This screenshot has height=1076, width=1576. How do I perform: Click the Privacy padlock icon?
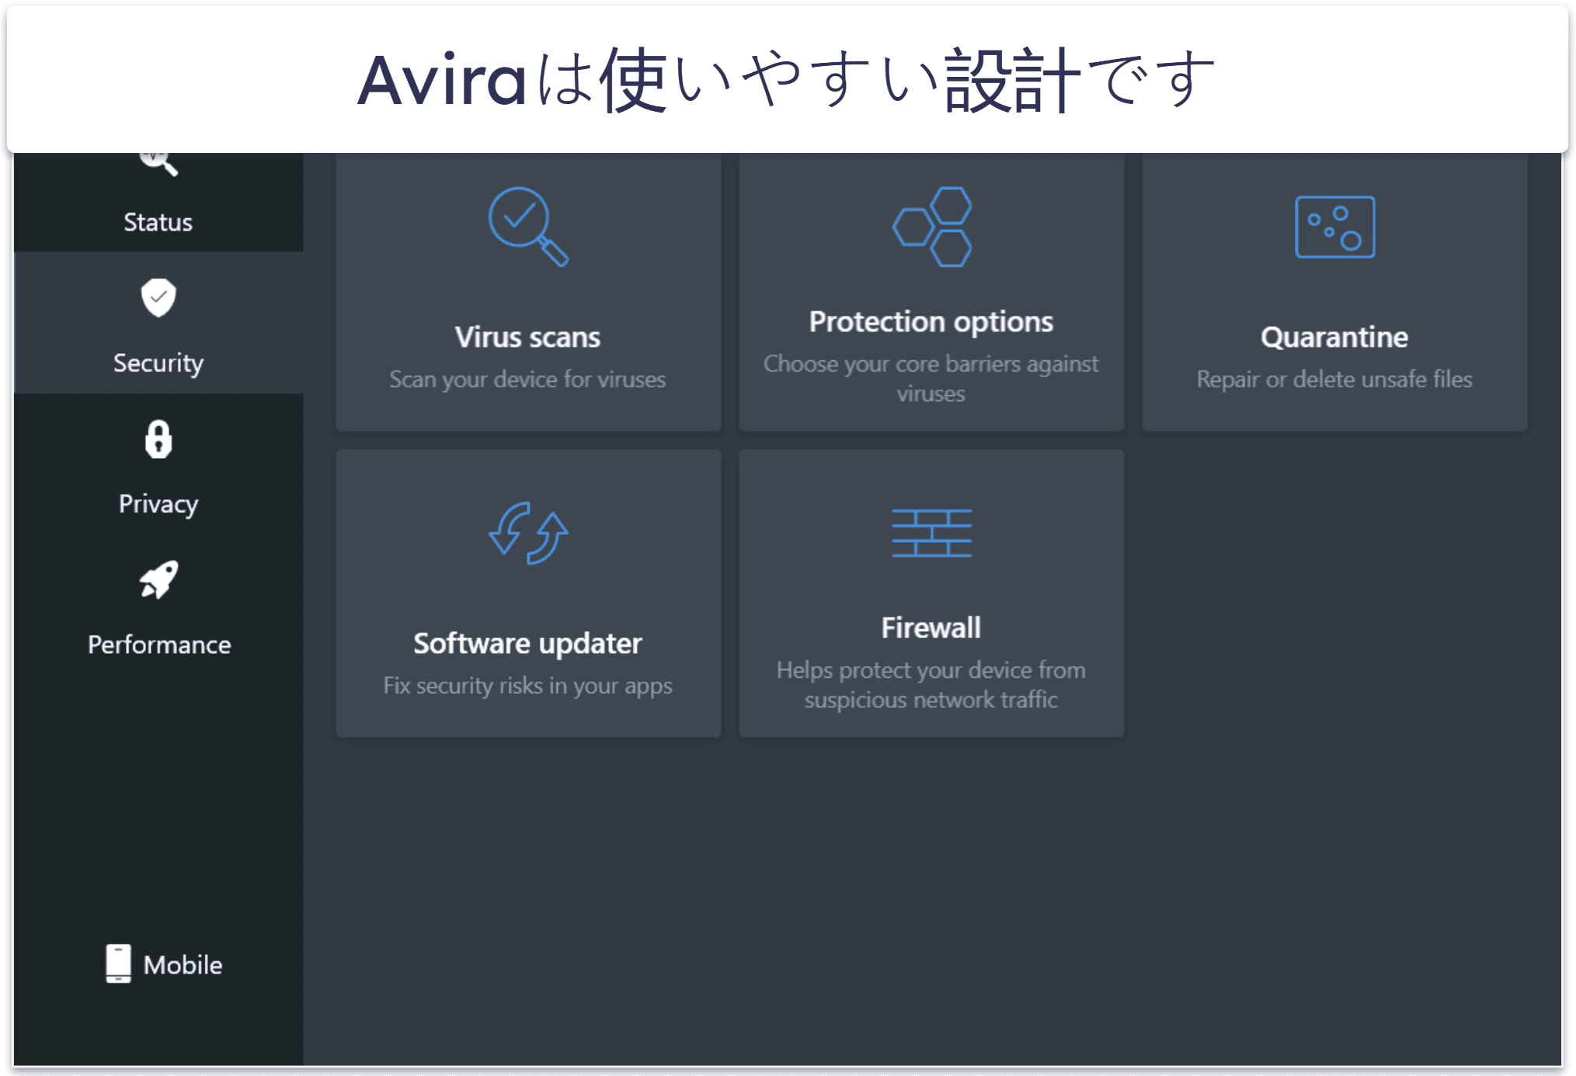158,439
